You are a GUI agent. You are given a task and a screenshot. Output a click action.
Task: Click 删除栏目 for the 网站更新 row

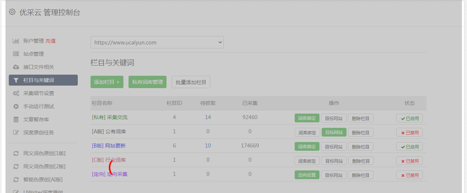pos(361,146)
